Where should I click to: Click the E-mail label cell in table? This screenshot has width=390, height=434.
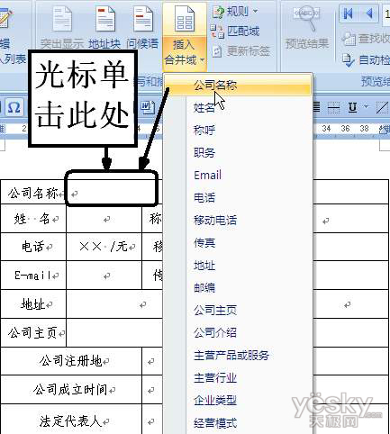point(33,276)
